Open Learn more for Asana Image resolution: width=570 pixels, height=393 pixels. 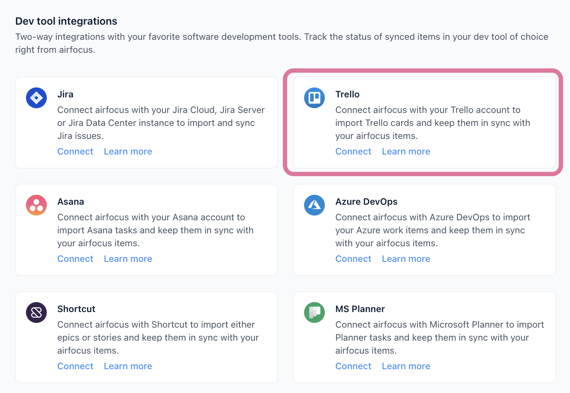128,259
